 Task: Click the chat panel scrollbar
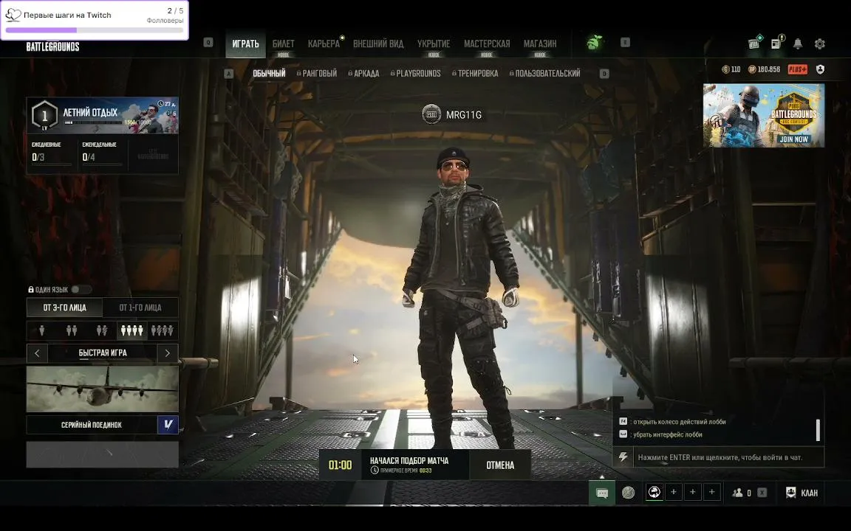(x=818, y=430)
